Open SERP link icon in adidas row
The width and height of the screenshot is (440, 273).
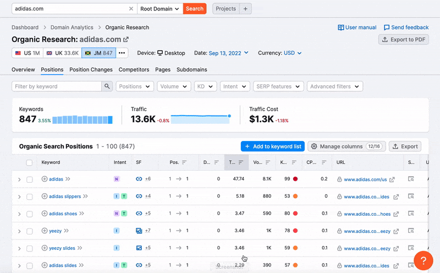pos(139,179)
